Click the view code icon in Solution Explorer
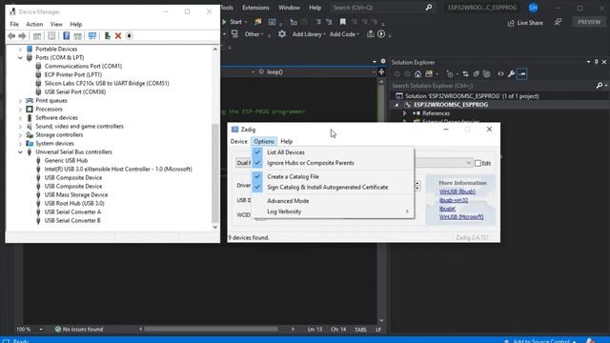The image size is (610, 343). click(500, 74)
